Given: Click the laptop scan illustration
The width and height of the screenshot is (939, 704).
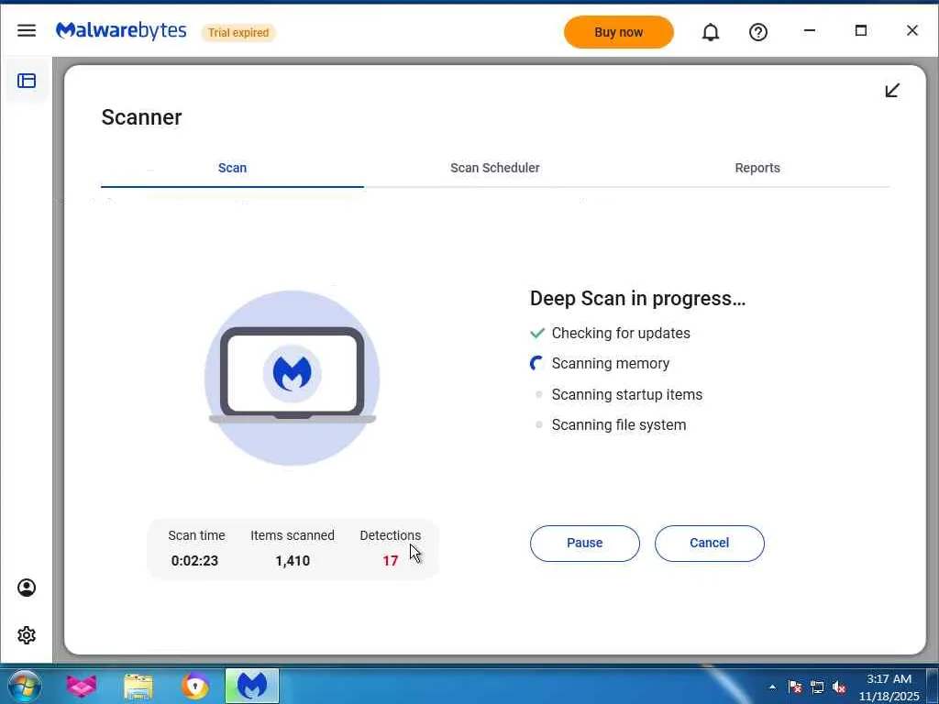Looking at the screenshot, I should click(293, 378).
